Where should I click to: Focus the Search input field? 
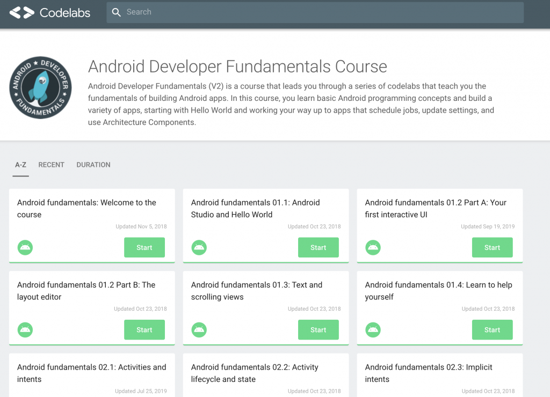(315, 12)
